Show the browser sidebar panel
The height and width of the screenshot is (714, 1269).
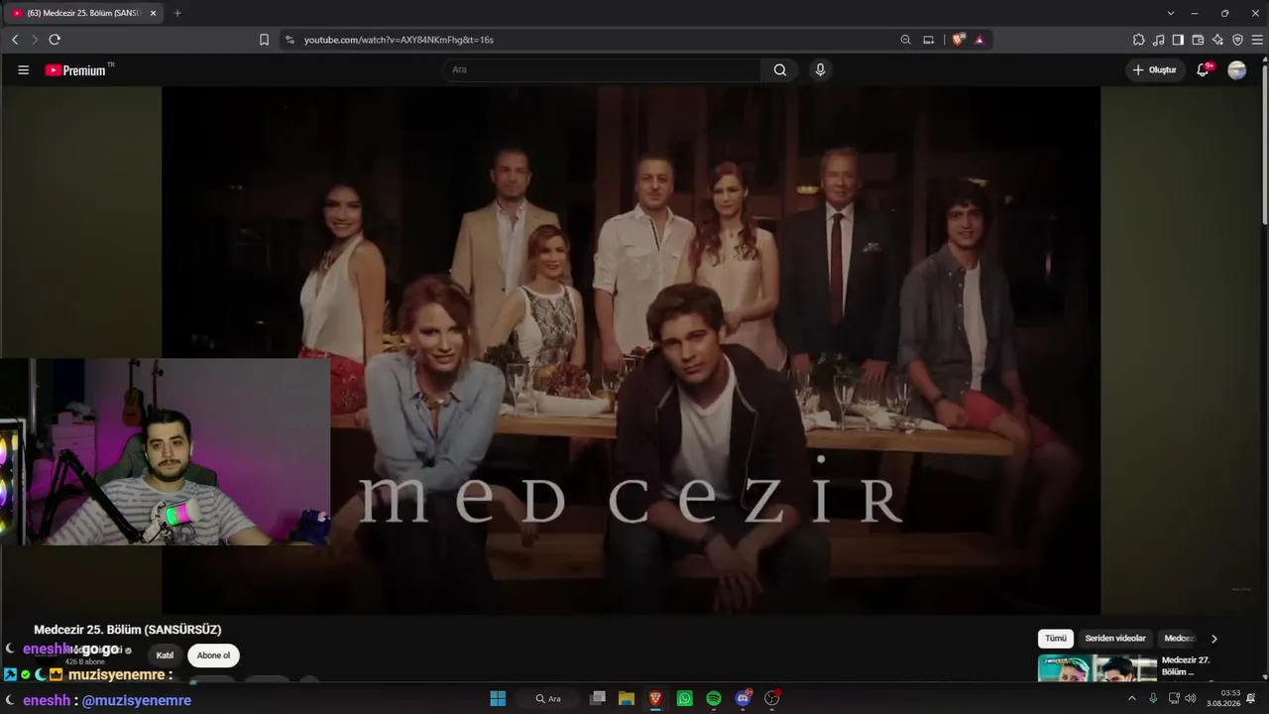(x=1178, y=40)
